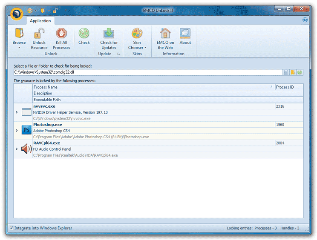Open the skin palette dropdown arrow in title bar
The height and width of the screenshot is (240, 317).
[x=36, y=11]
